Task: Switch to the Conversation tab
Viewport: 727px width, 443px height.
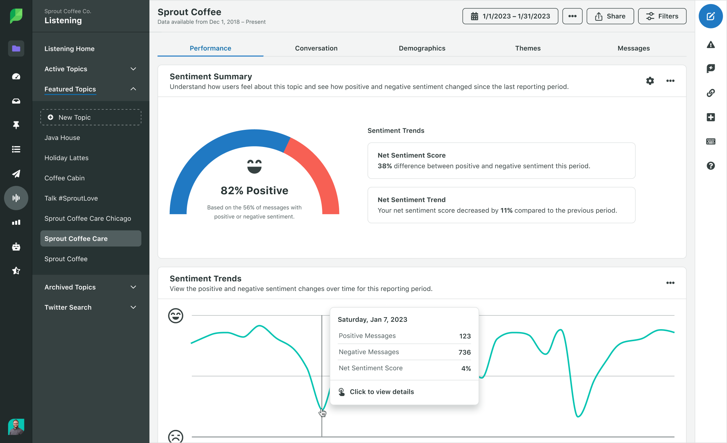Action: coord(316,48)
